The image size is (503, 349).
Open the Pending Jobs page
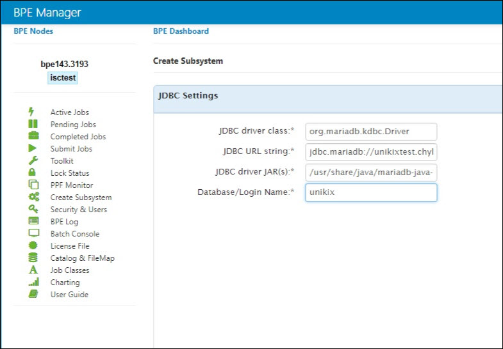coord(73,125)
